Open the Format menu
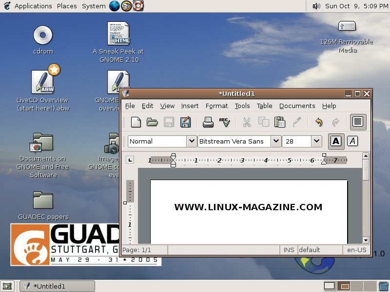 pyautogui.click(x=216, y=106)
